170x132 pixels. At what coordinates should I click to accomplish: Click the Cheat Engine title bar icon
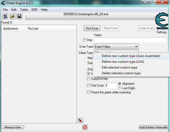point(3,3)
